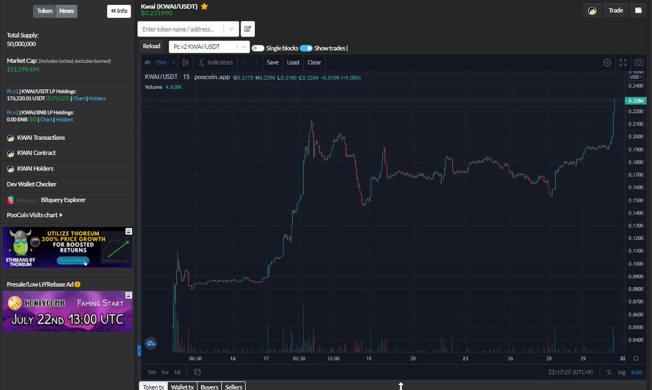Screen dimensions: 652x390
Task: Open the Indicators menu
Action: pos(216,63)
